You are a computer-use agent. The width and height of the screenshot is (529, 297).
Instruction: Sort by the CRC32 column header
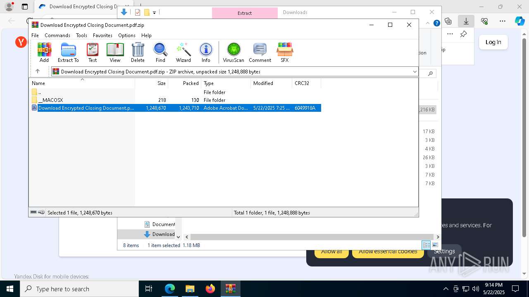click(x=307, y=83)
